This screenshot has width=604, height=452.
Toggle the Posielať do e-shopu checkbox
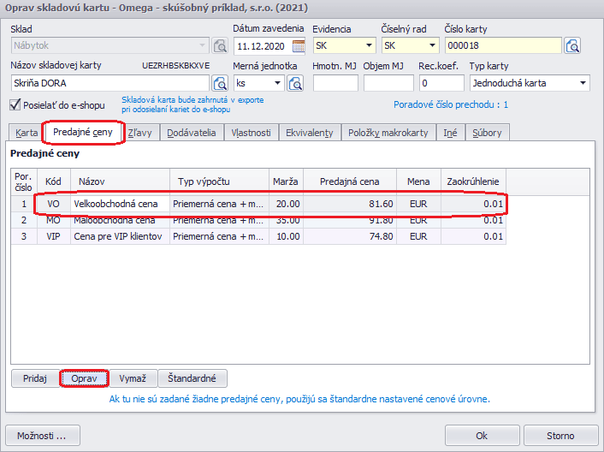tap(15, 105)
